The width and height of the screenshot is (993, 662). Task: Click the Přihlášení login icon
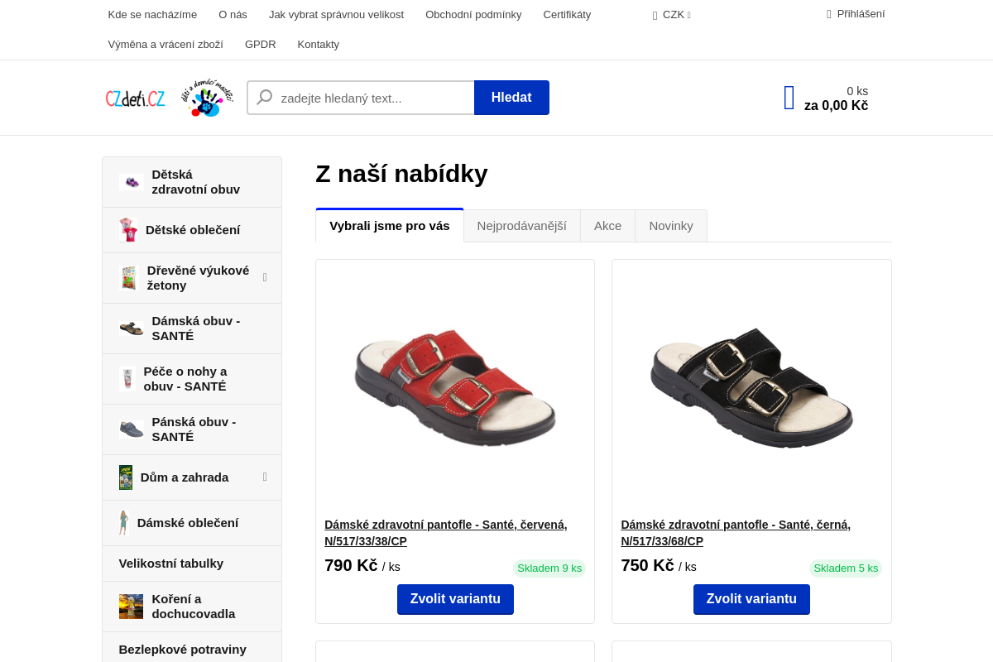[x=827, y=13]
